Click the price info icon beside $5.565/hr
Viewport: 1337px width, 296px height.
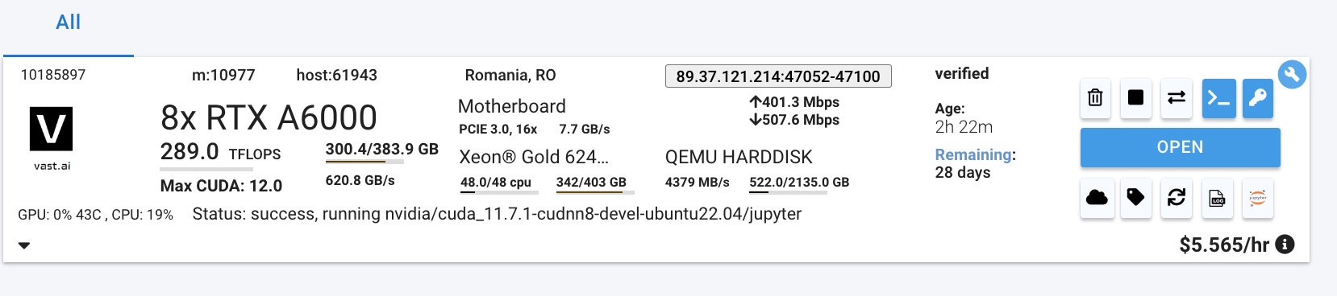tap(1286, 245)
